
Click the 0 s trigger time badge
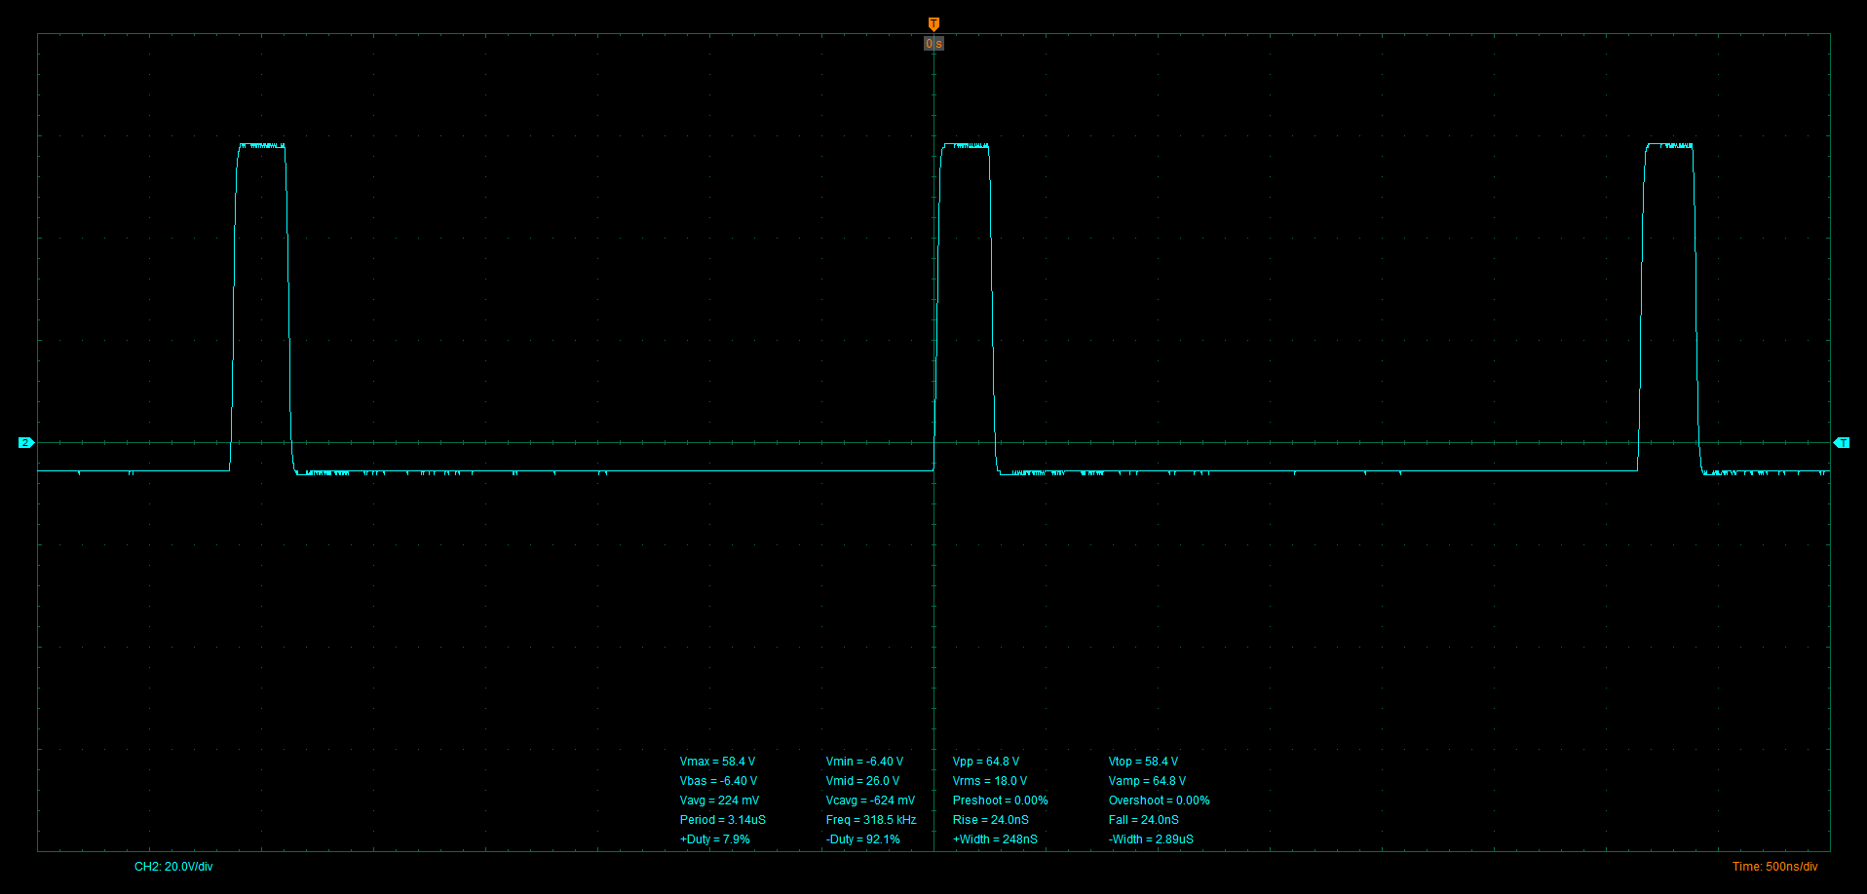933,43
